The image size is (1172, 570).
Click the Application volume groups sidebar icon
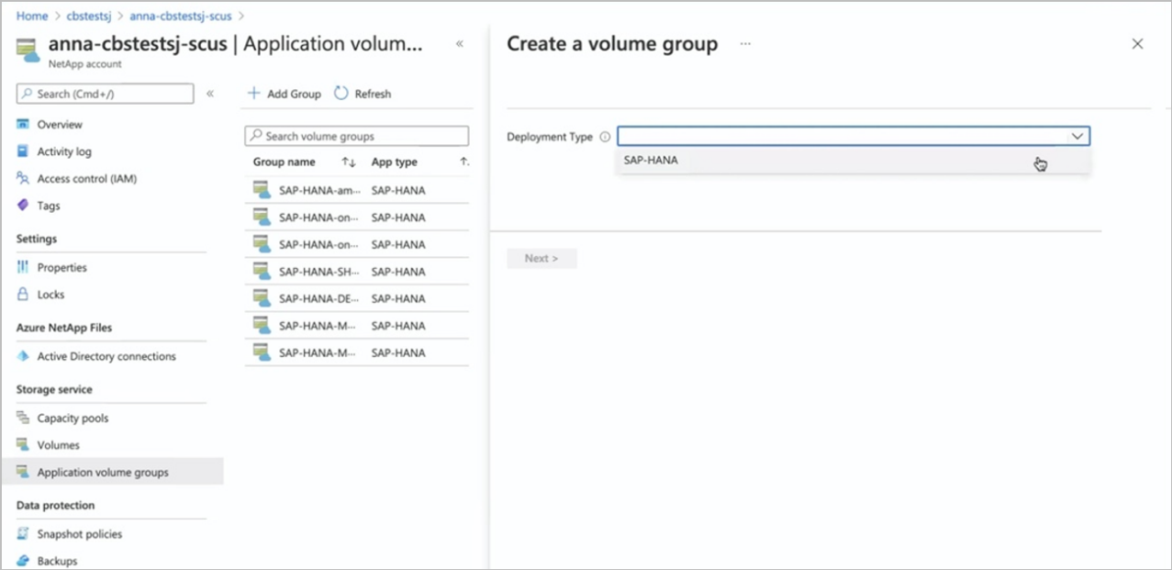click(23, 473)
